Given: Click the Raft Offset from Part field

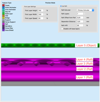Looking at the screenshot, I should [x=80, y=18].
